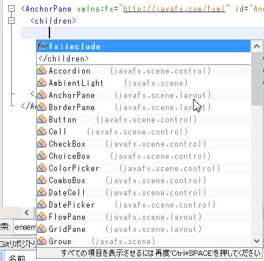The image size is (264, 261).
Task: Click the BorderPane class icon
Action: tap(42, 107)
